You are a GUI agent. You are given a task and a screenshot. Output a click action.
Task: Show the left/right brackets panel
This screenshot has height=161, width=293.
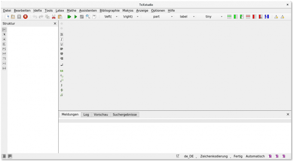(x=4, y=44)
